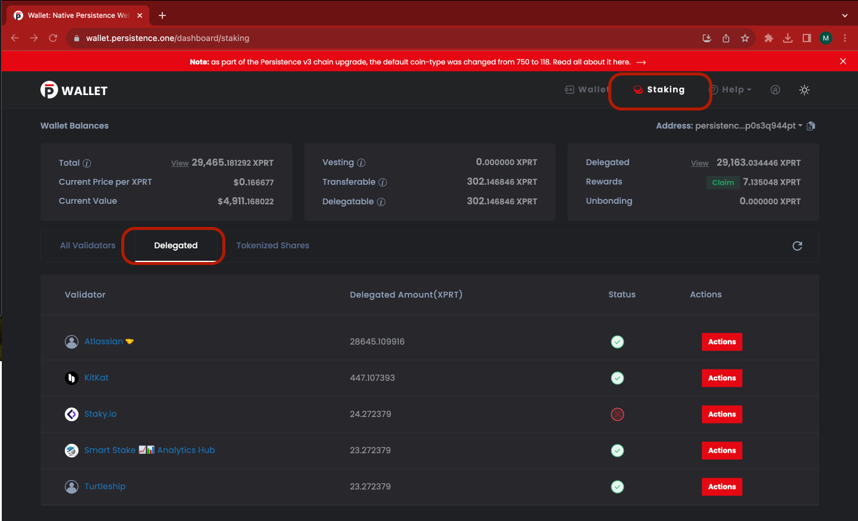This screenshot has height=521, width=858.
Task: Click the info icon next to Total
Action: click(x=87, y=163)
